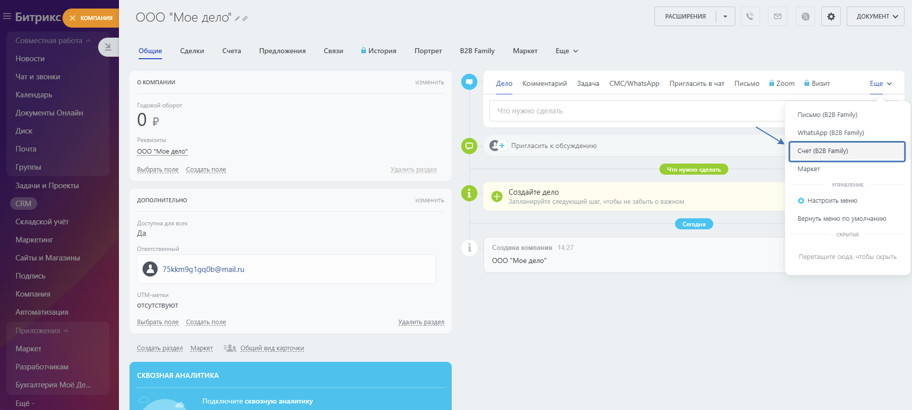This screenshot has width=912, height=410.
Task: Click the pencil edit icon beside company name
Action: (x=237, y=19)
